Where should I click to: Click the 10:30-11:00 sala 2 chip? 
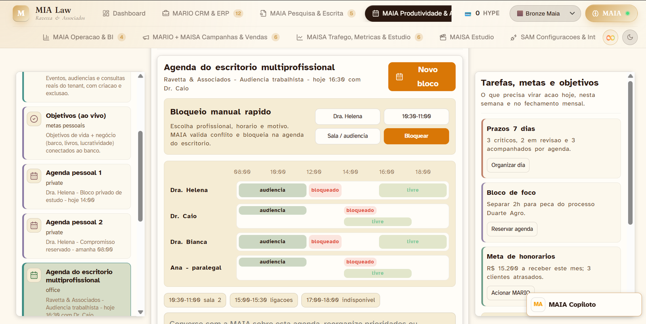tap(195, 300)
